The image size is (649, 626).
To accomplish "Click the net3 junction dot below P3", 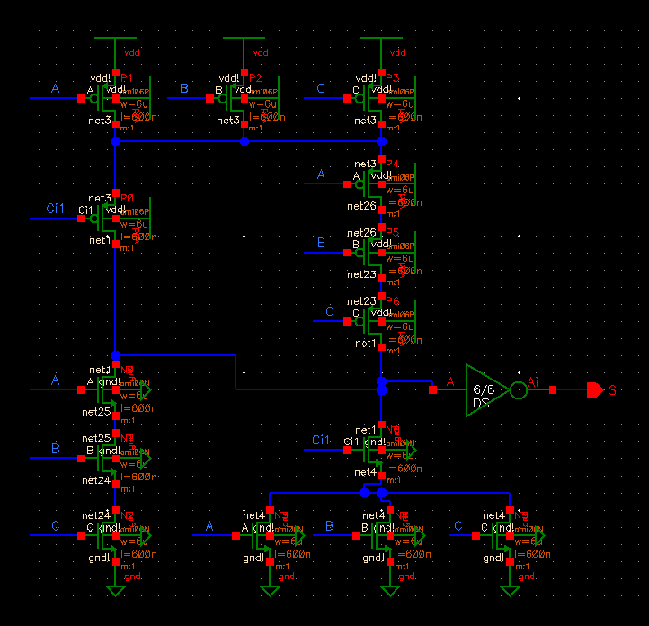I will (382, 141).
